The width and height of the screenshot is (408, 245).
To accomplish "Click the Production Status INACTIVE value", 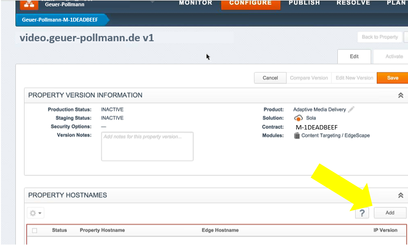I will [x=112, y=109].
